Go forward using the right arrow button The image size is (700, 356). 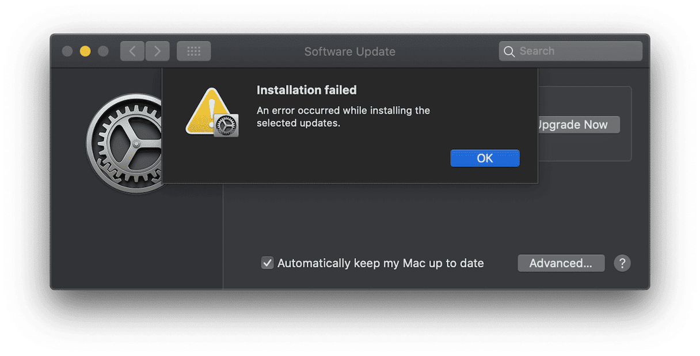coord(157,51)
